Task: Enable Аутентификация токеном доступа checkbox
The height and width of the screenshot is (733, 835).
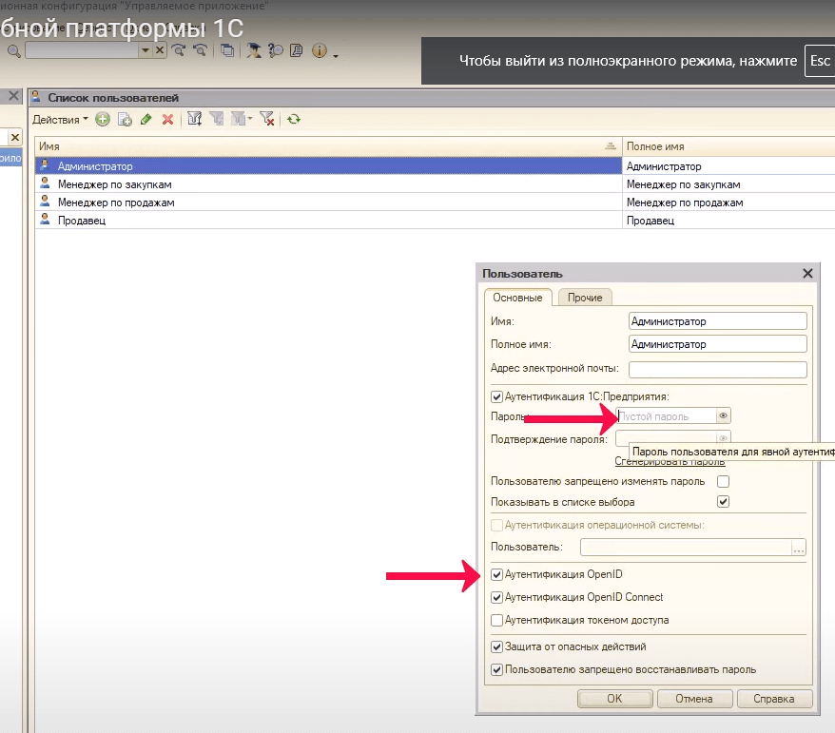Action: pyautogui.click(x=496, y=621)
